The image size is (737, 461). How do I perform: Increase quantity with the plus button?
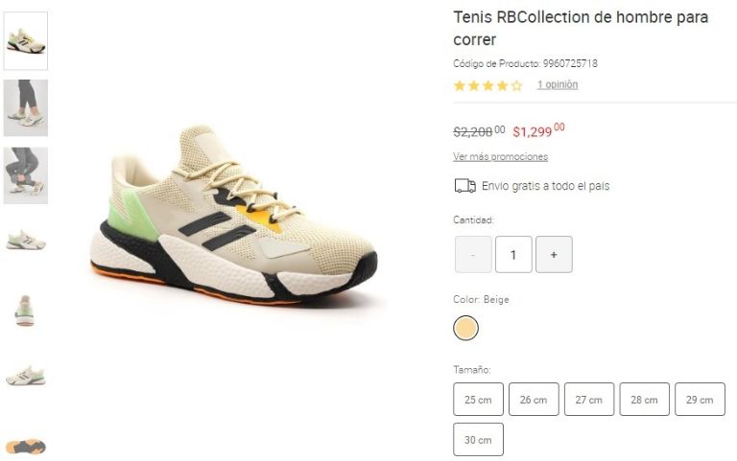[554, 255]
